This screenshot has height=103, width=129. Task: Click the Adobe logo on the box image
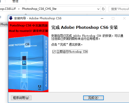point(39,87)
